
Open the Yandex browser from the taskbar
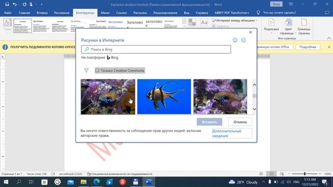click(123, 182)
